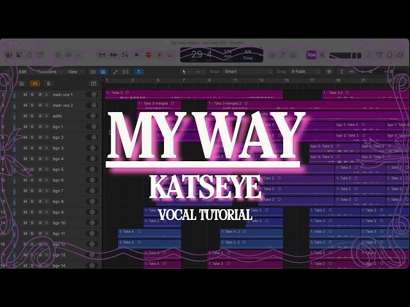Toggle on/off switch for bgv 11

click(x=92, y=233)
